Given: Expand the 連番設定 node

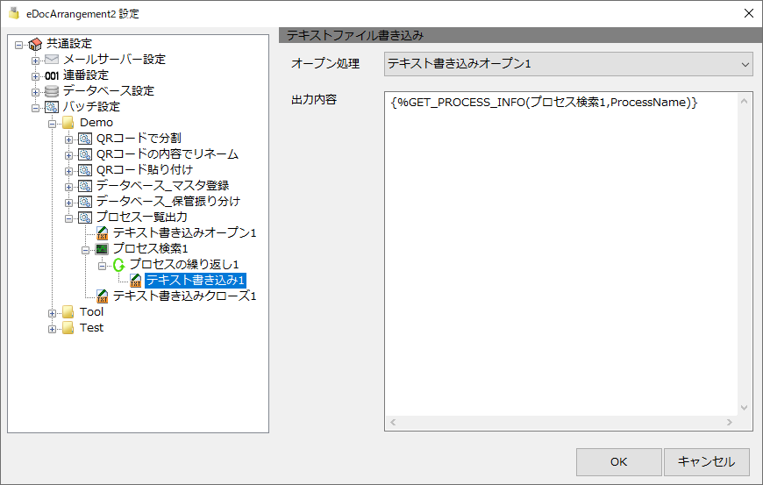Looking at the screenshot, I should [x=36, y=76].
